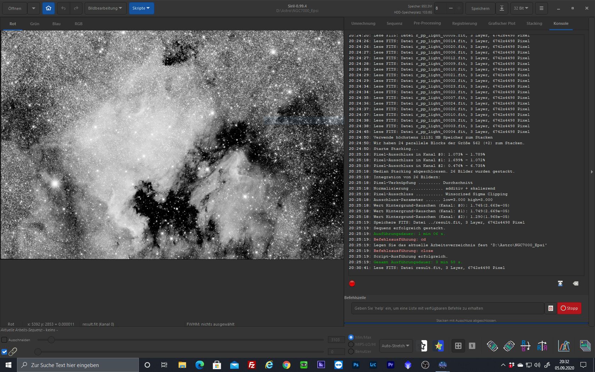Screen dimensions: 595x372
Task: Select the Benutzer radio button
Action: click(351, 351)
